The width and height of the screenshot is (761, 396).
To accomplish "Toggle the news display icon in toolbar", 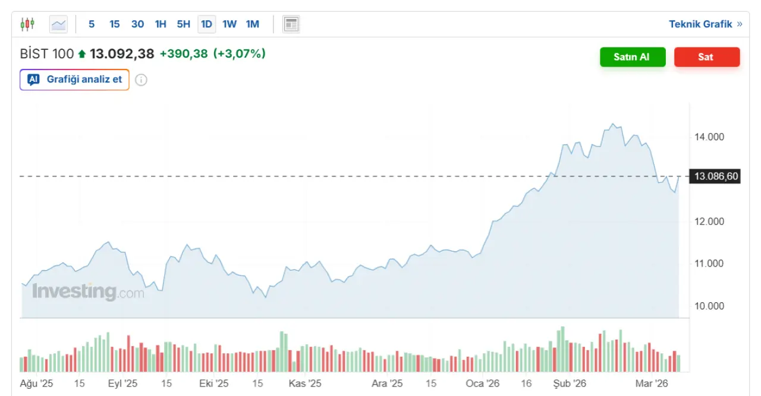I will 291,24.
